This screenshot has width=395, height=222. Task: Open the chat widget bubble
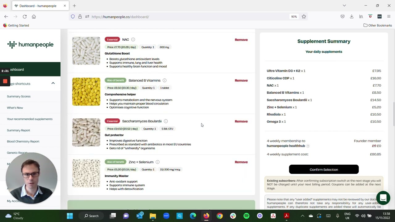pyautogui.click(x=383, y=198)
